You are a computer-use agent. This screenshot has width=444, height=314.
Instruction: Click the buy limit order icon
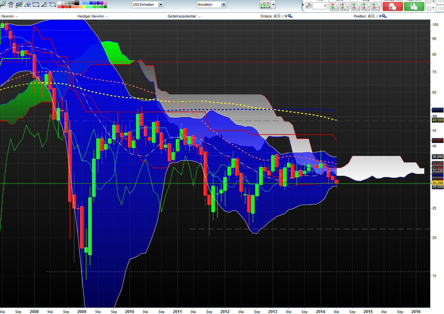[334, 6]
